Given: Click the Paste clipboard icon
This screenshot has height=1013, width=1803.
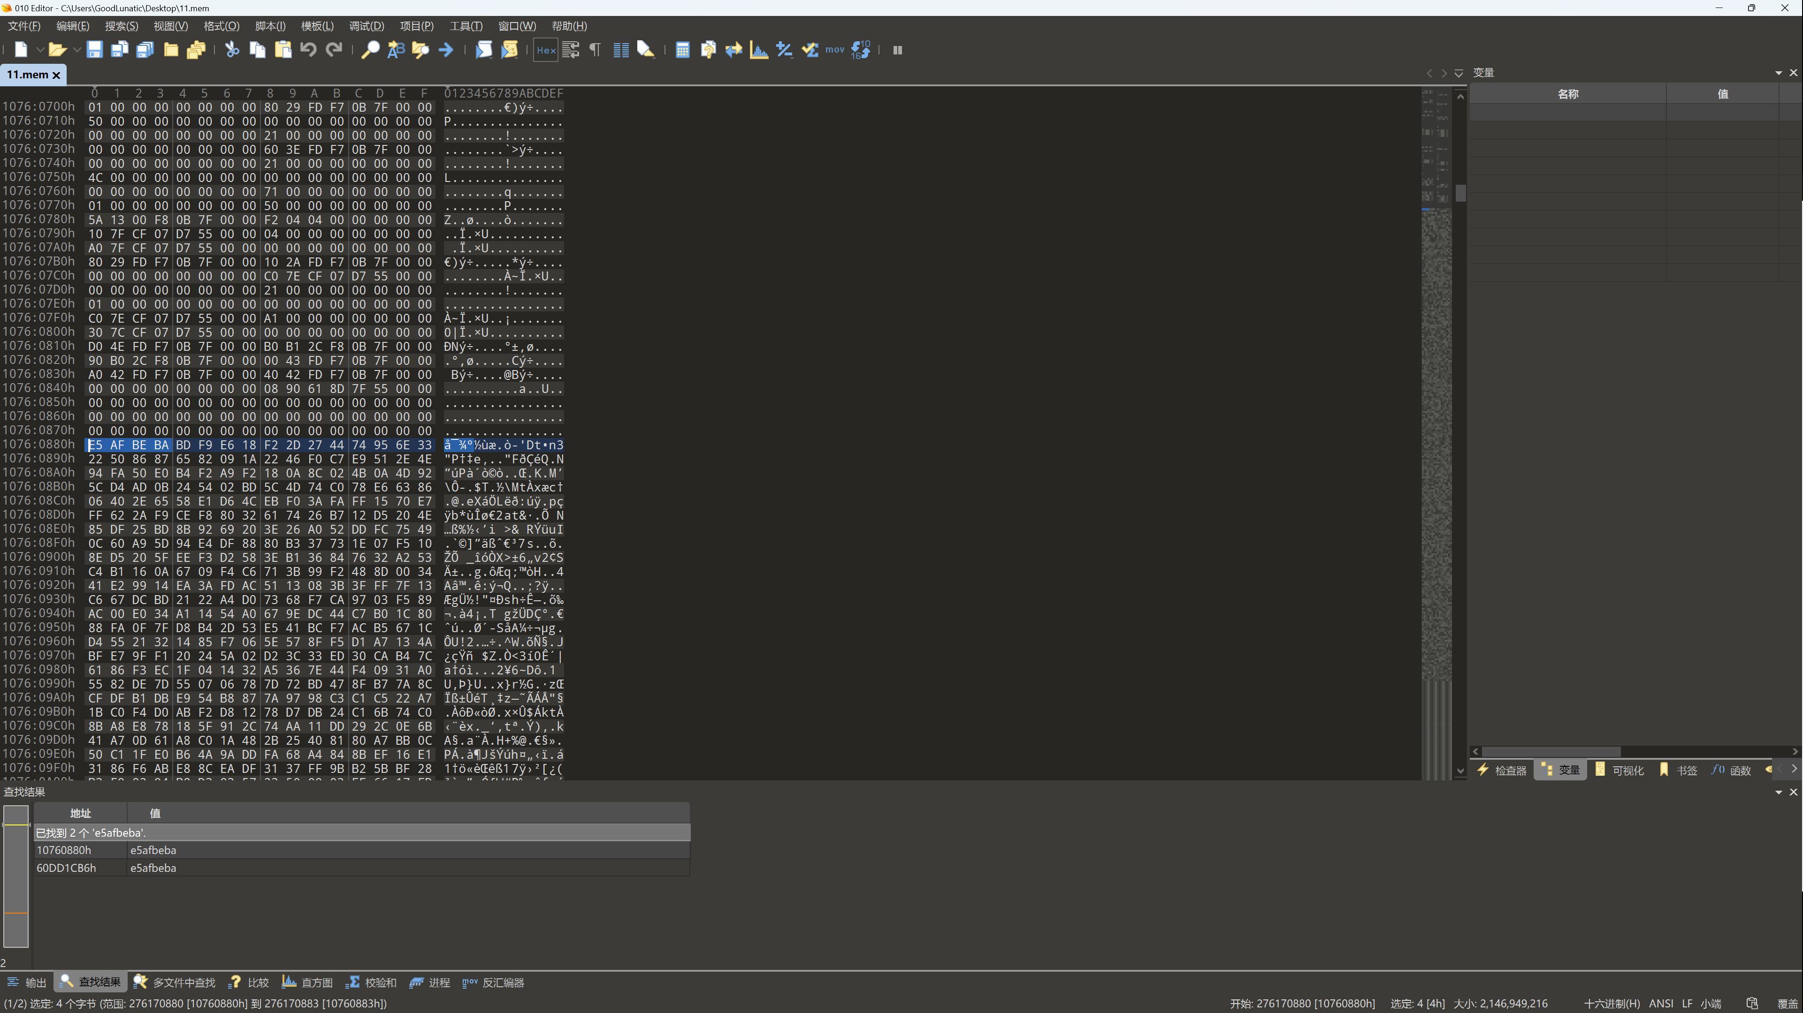Looking at the screenshot, I should tap(283, 50).
